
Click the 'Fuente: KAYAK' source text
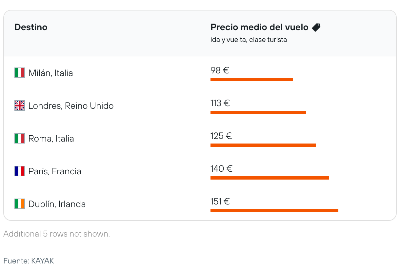point(29,261)
